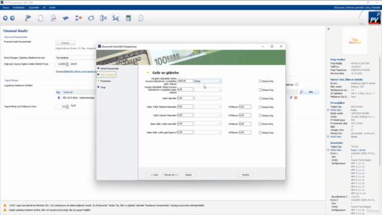The image size is (382, 215).
Task: Click the back navigation arrow in toolbar
Action: click(x=5, y=18)
